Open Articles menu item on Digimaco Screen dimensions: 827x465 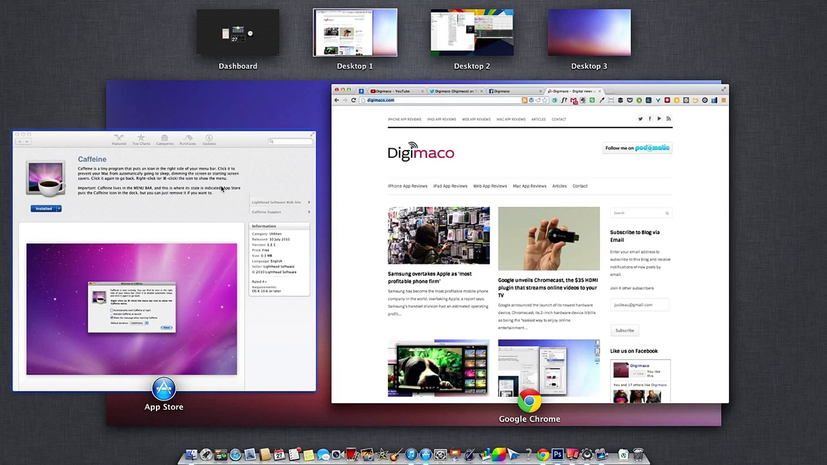click(x=560, y=186)
